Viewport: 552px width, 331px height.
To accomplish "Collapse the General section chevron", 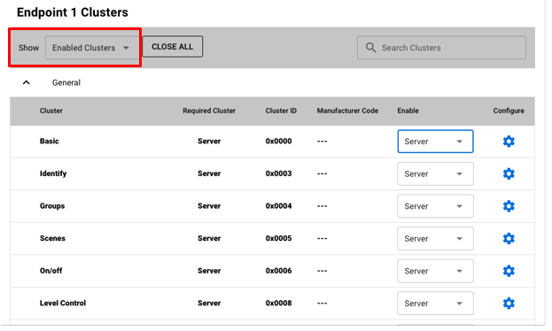I will tap(26, 82).
